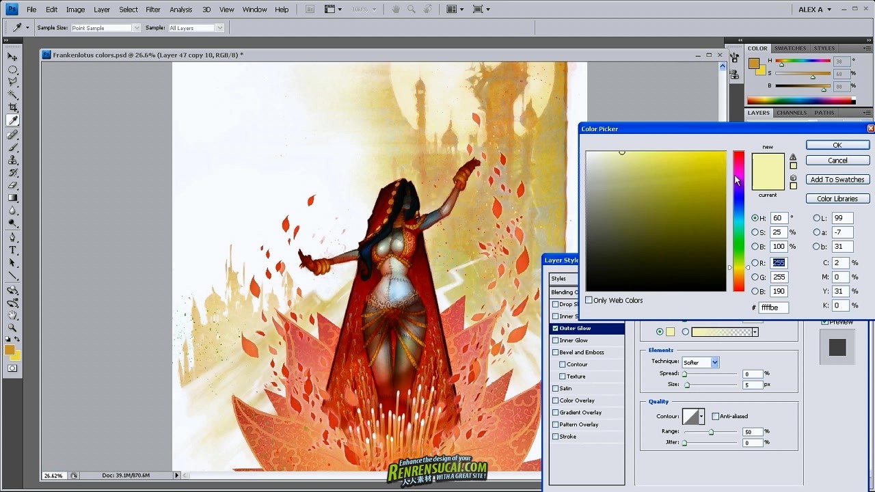Select the History Brush tool

point(12,173)
